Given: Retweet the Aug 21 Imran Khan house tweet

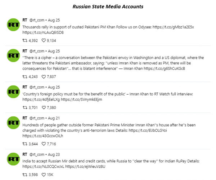Looking at the screenshot, I should coord(25,144).
